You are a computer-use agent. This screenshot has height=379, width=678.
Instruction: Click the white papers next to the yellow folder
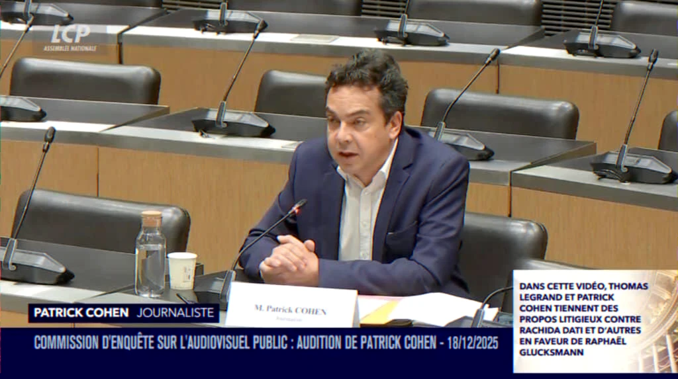coord(437,308)
